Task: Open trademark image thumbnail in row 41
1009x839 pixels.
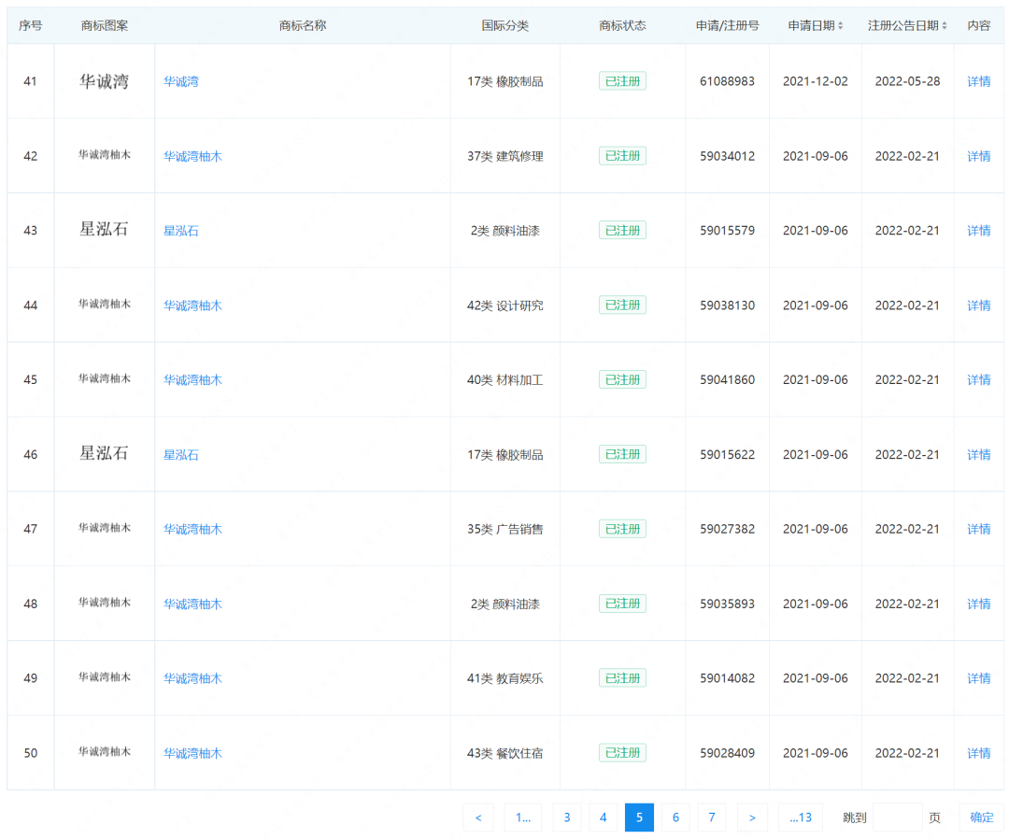Action: point(104,81)
